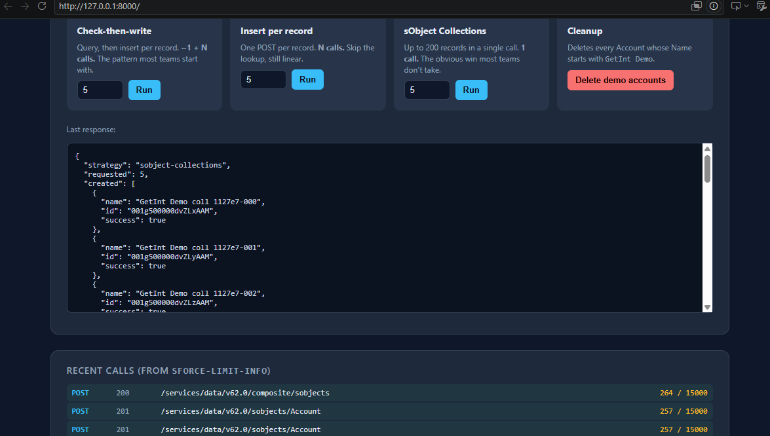The height and width of the screenshot is (436, 770).
Task: Click the response box scrollbar up arrow
Action: point(707,149)
